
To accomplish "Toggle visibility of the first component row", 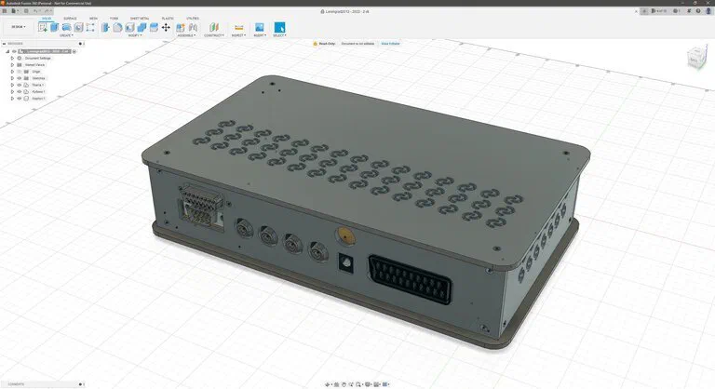I will (20, 85).
